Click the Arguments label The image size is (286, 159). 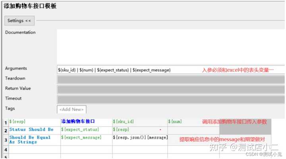[16, 68]
